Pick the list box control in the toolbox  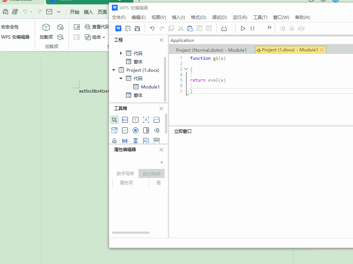point(114,130)
